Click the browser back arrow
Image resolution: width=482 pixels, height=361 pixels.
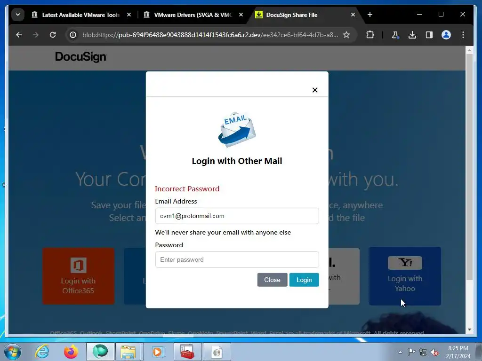19,35
